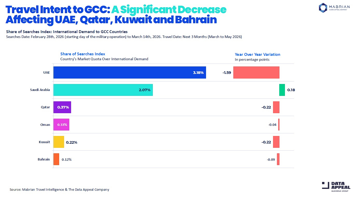The width and height of the screenshot is (355, 199).
Task: Select the blue UAE 3.18% bar
Action: [x=129, y=72]
